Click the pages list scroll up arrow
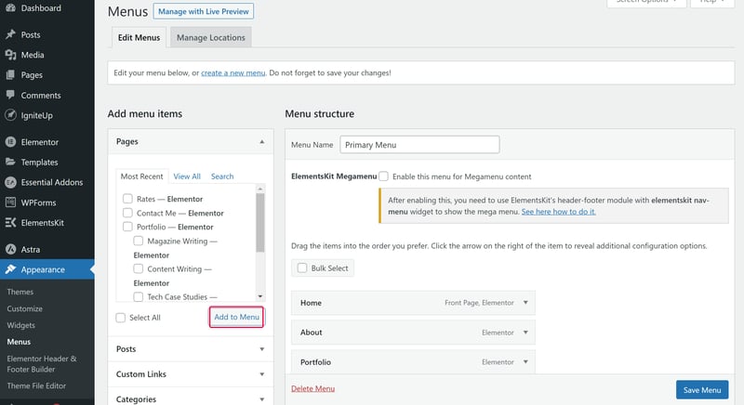 tap(260, 189)
